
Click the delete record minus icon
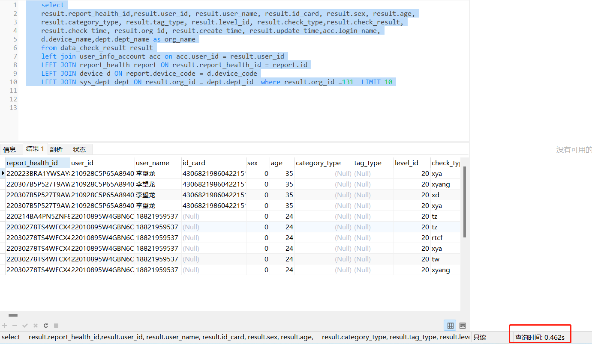[15, 326]
